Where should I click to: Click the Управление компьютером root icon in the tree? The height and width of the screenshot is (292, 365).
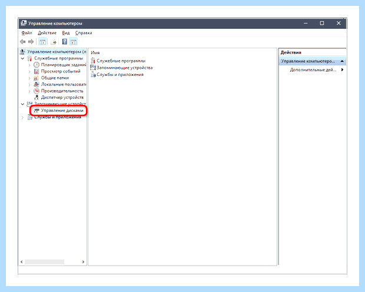[x=22, y=52]
